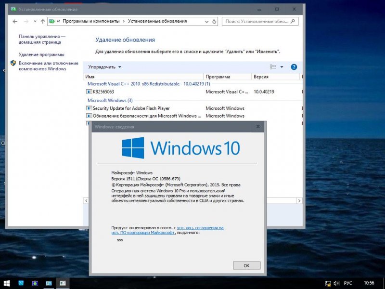
Task: Click the magnifier icon in search box
Action: 293,21
